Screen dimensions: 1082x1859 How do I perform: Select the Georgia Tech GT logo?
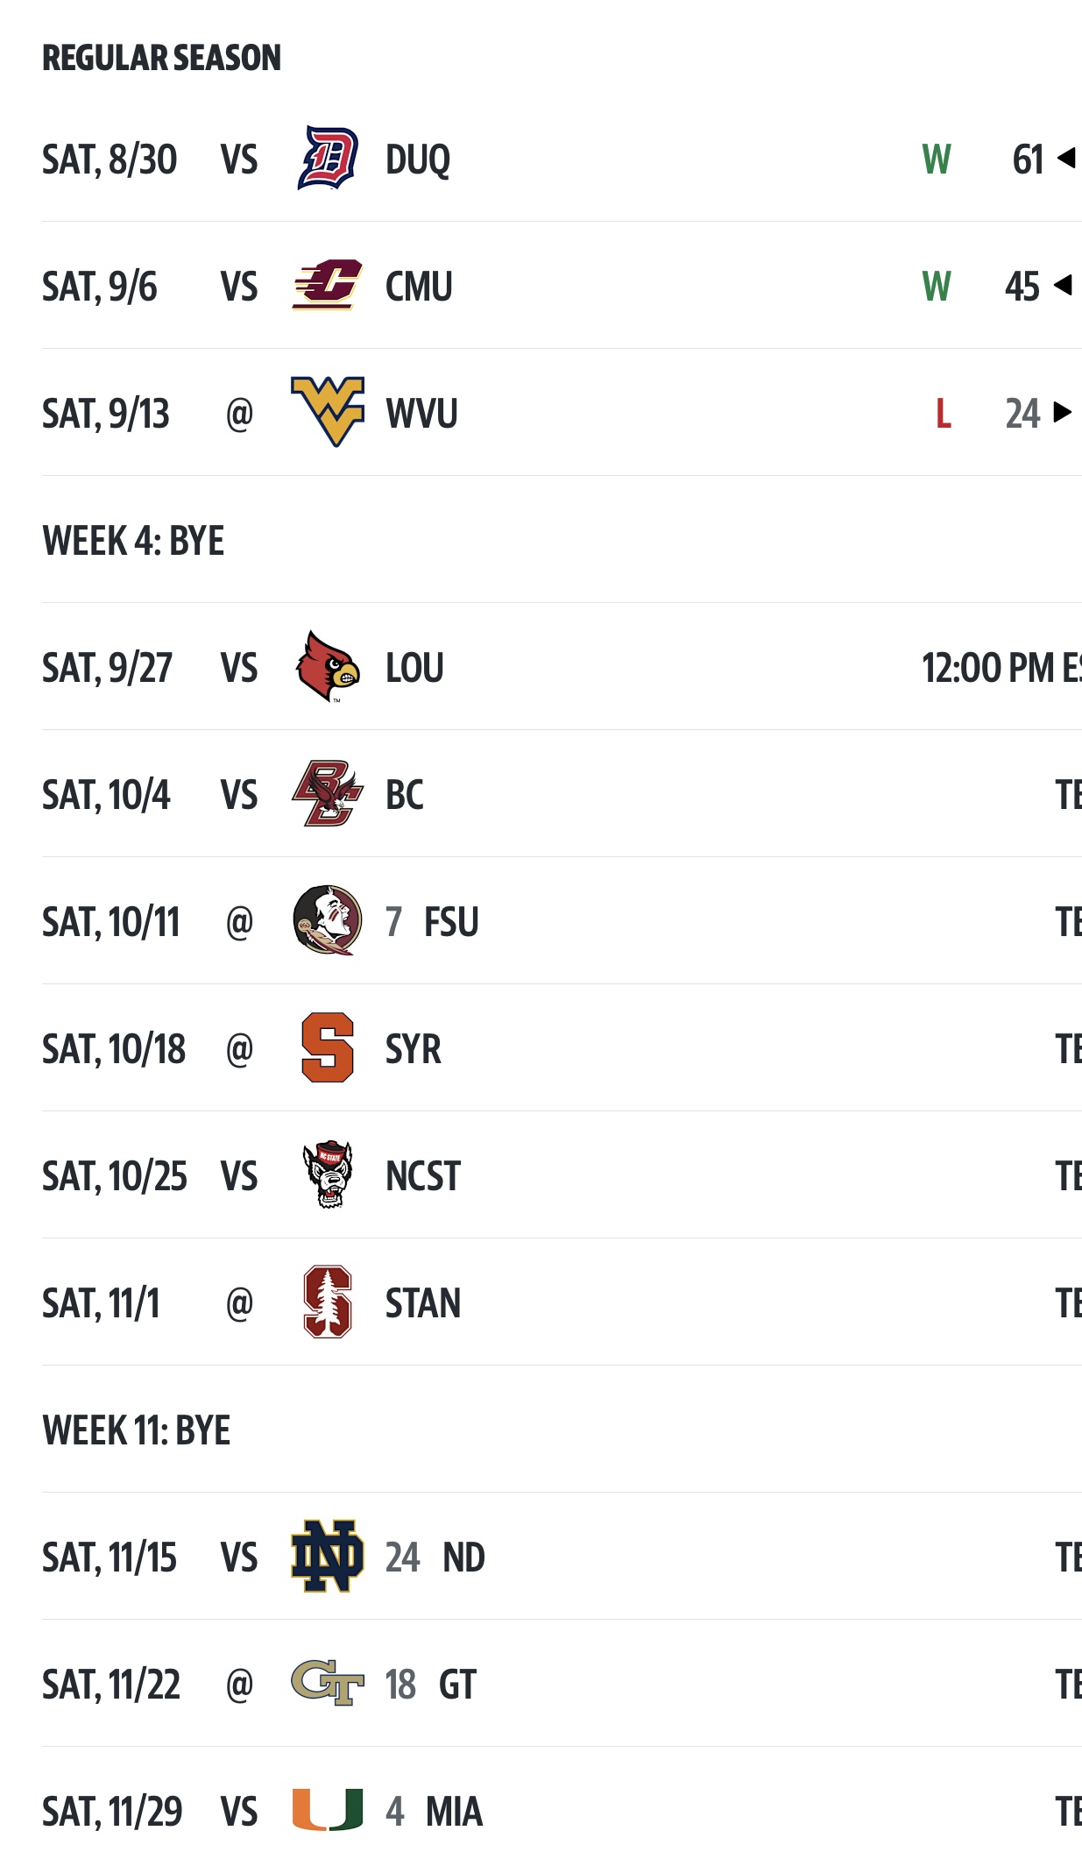pos(327,1683)
